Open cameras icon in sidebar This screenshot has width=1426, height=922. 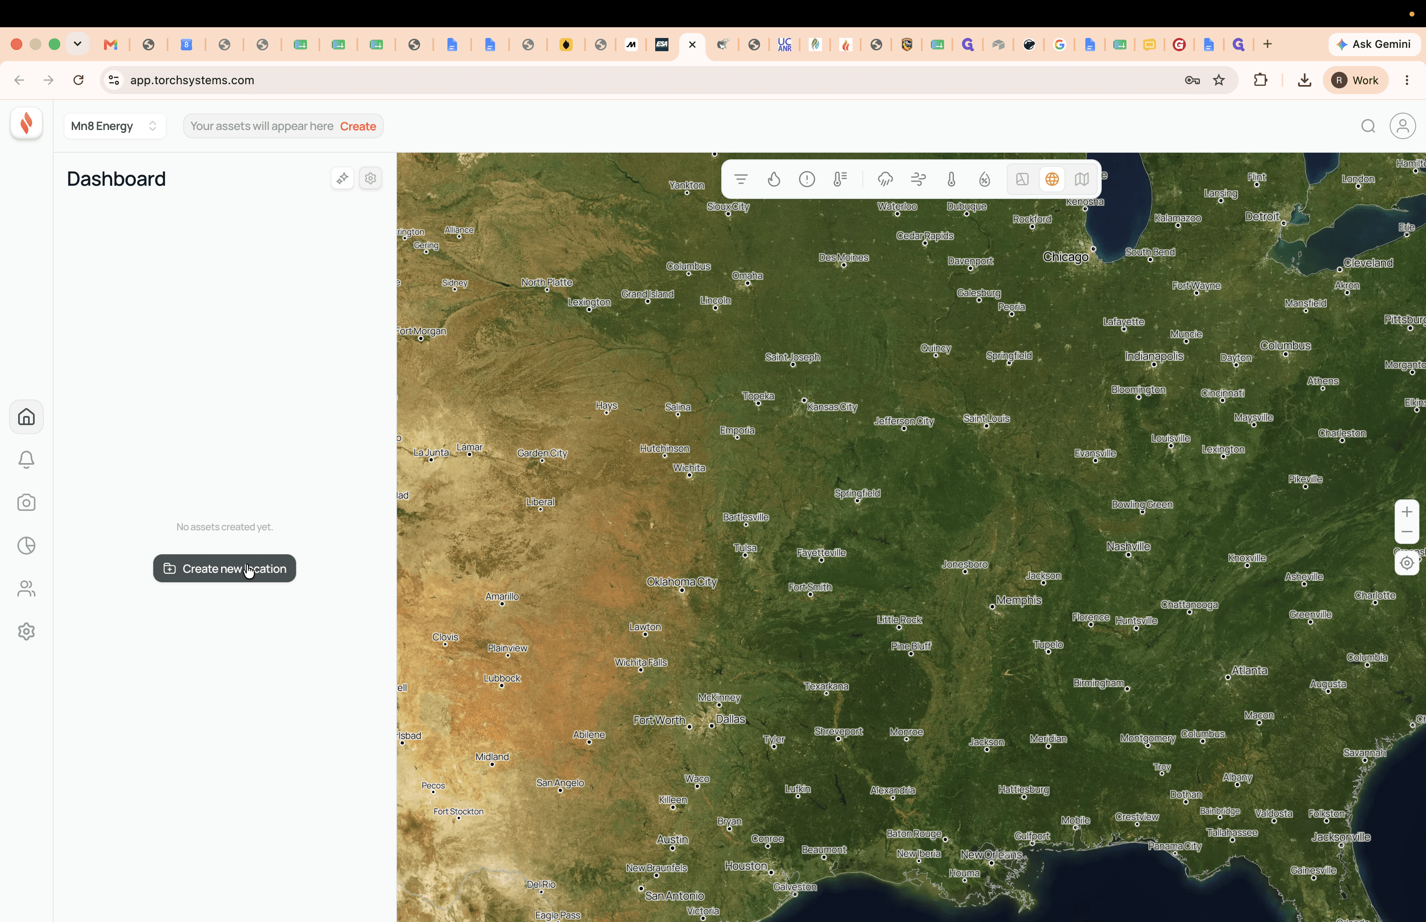[26, 503]
